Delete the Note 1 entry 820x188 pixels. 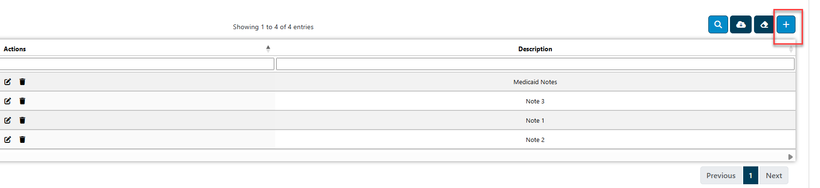pyautogui.click(x=22, y=120)
